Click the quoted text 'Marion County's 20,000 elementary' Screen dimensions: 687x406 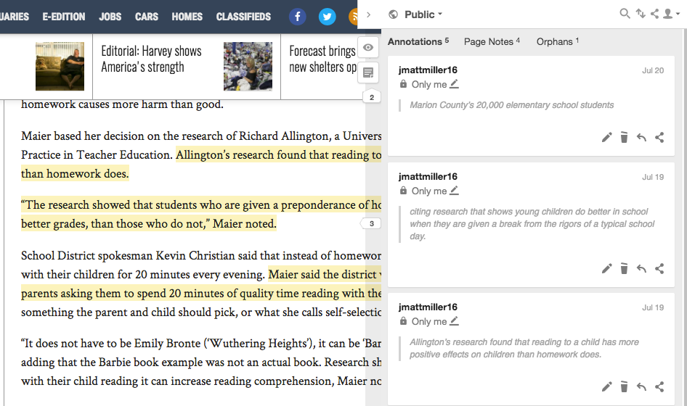click(512, 105)
